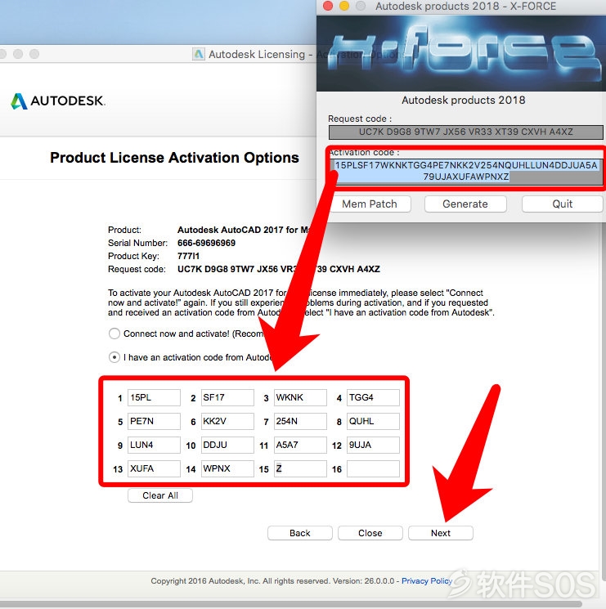
Task: Click activation field 7 containing 254N
Action: pyautogui.click(x=300, y=422)
